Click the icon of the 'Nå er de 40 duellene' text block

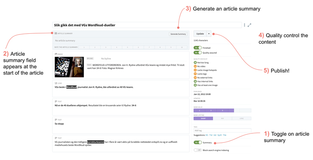click(56, 101)
